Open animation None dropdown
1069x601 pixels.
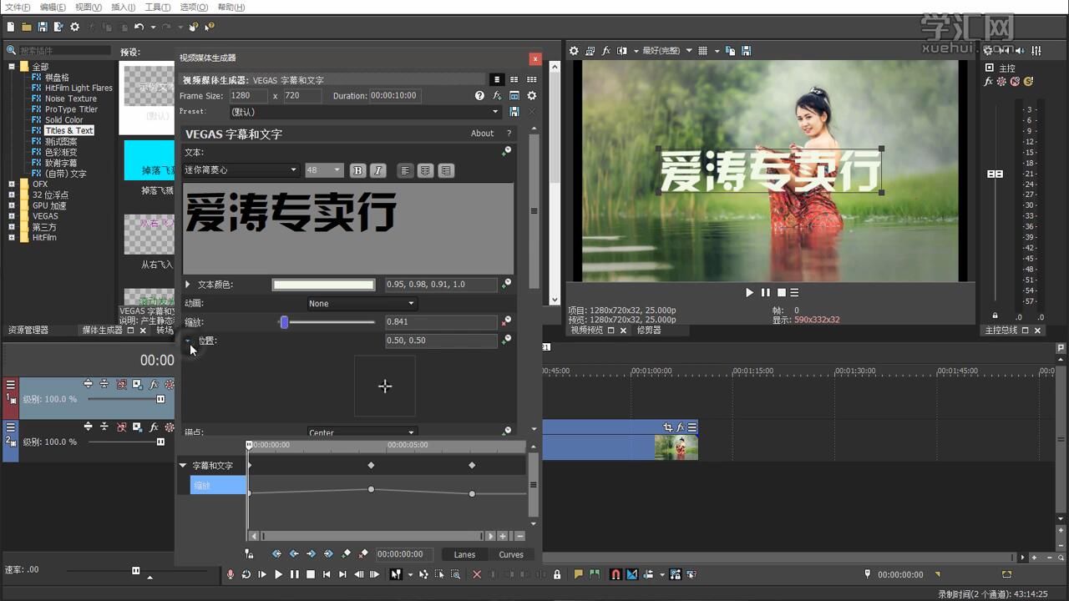click(361, 303)
